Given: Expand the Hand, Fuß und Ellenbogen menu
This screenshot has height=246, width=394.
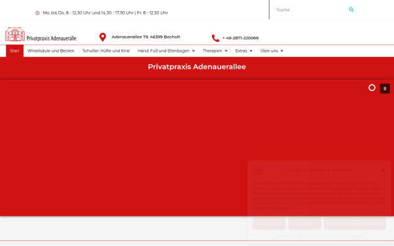Looking at the screenshot, I should [166, 51].
